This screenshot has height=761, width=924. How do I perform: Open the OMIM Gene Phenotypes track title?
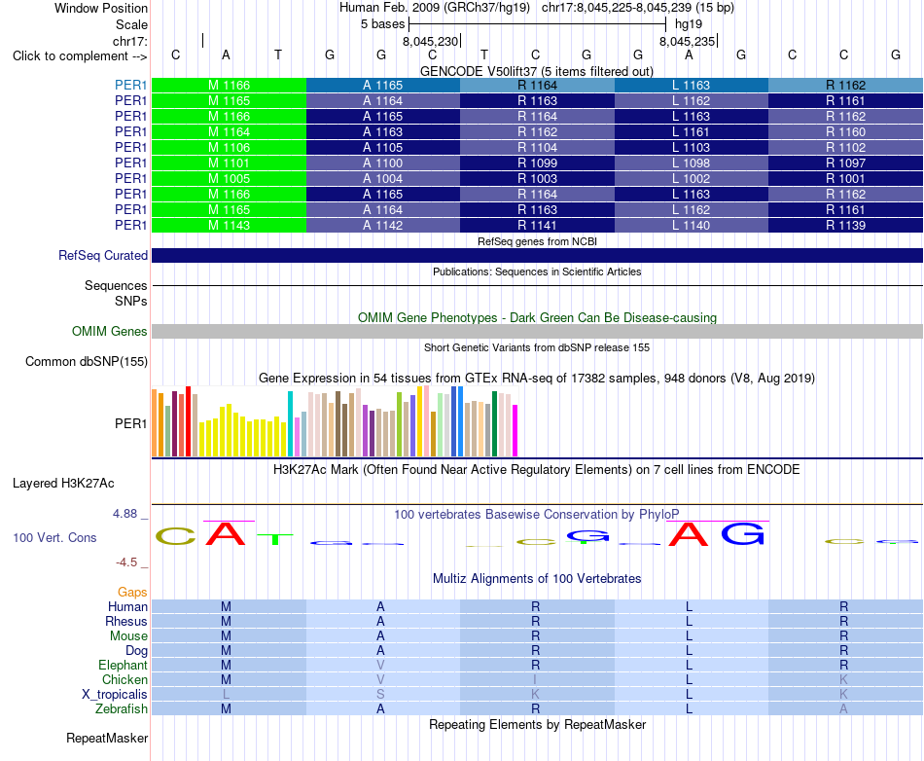pos(537,317)
